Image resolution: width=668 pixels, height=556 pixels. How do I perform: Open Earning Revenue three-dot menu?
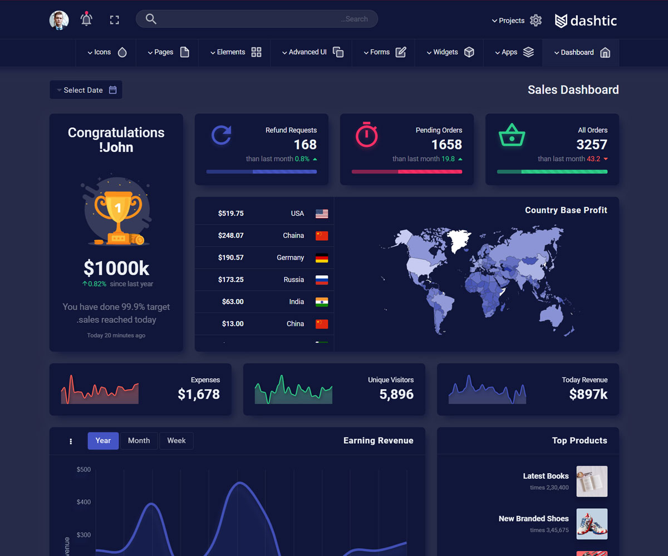pyautogui.click(x=71, y=441)
